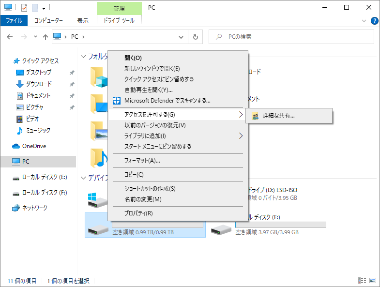Click the pin icon beside デスクトップ

(x=72, y=73)
